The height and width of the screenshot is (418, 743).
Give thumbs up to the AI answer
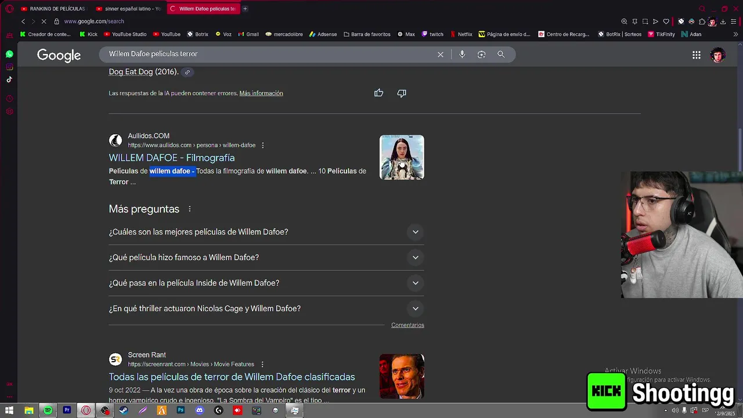tap(378, 93)
